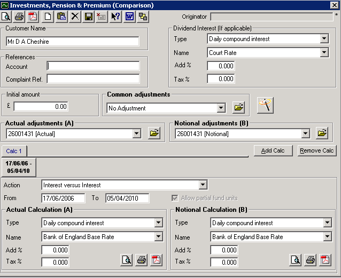341x278 pixels.
Task: Click the Originator field
Action: (x=272, y=17)
